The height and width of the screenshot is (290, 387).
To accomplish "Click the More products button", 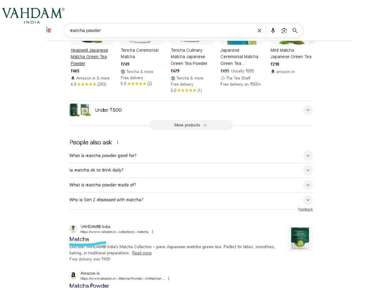I will 191,125.
